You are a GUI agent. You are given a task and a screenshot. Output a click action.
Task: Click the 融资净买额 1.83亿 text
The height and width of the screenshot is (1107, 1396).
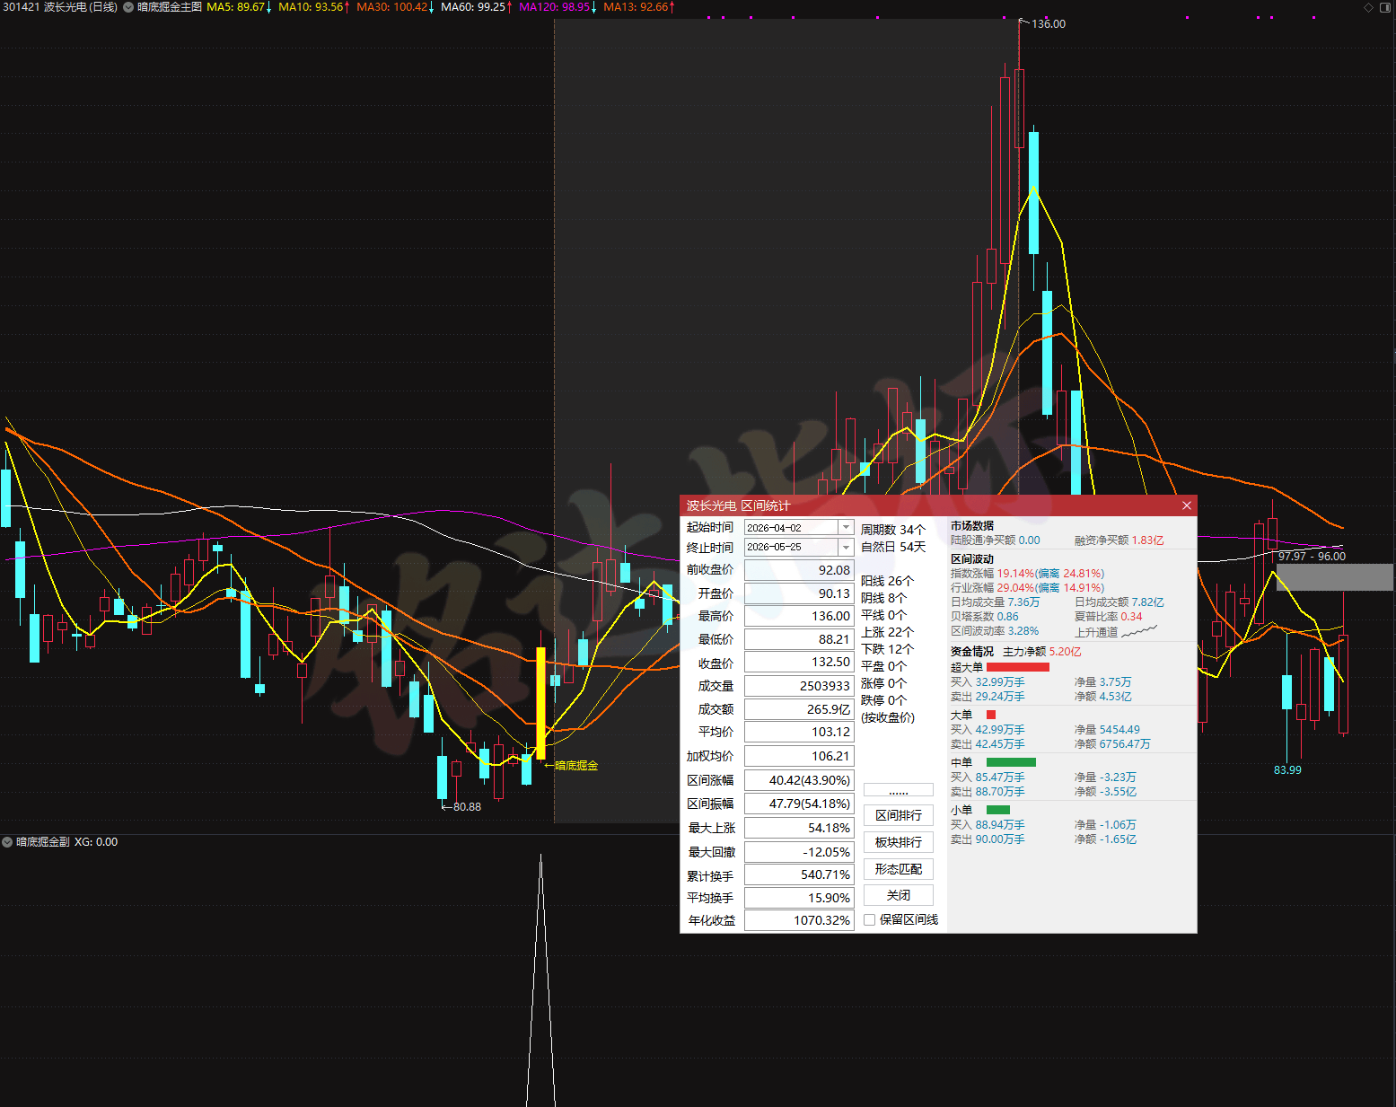tap(1119, 540)
